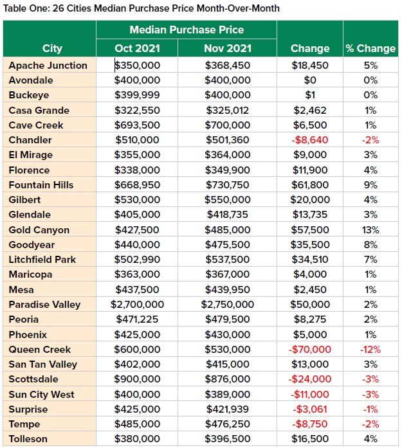Click the Oct 2021 column header
Screen dimensions: 402x448
[x=137, y=48]
